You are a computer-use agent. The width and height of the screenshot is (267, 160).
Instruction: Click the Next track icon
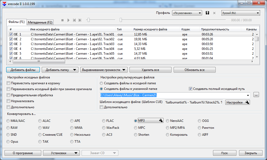80,20
